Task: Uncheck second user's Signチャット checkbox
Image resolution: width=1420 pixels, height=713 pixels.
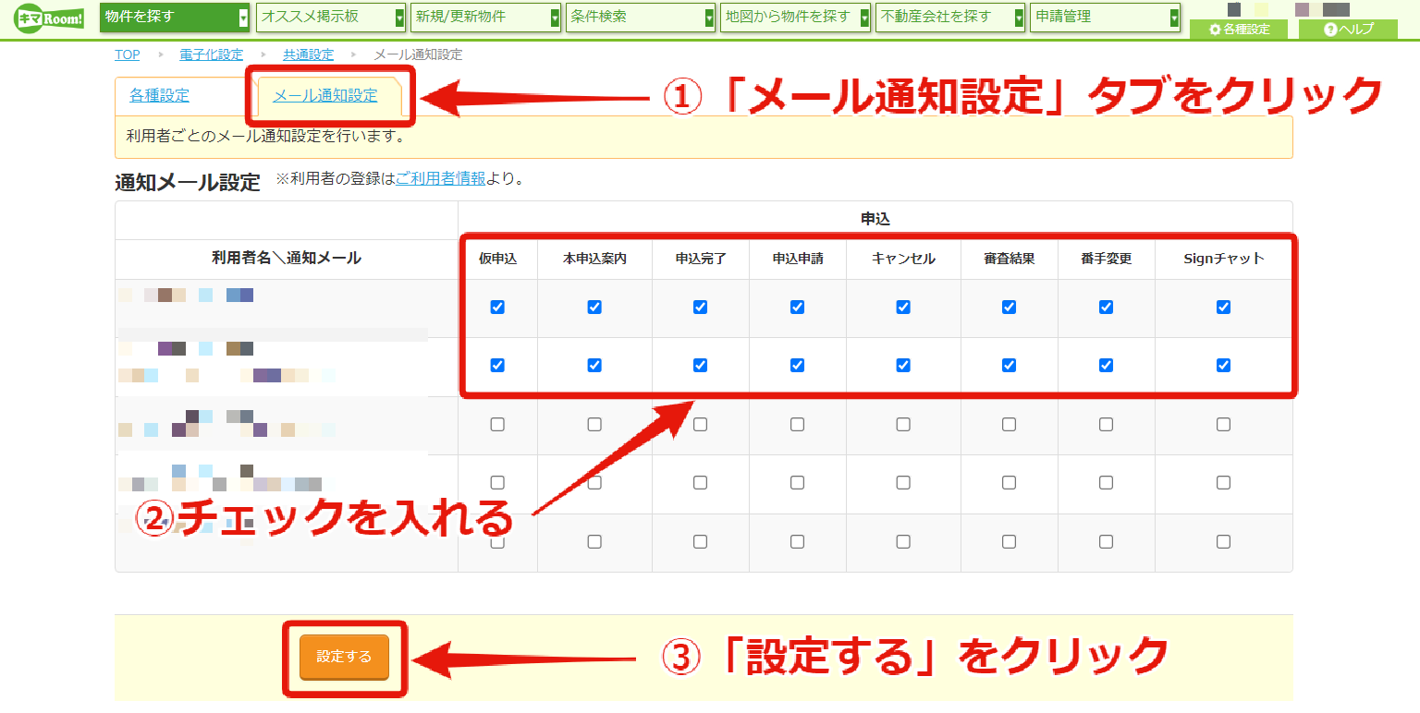Action: pos(1223,365)
